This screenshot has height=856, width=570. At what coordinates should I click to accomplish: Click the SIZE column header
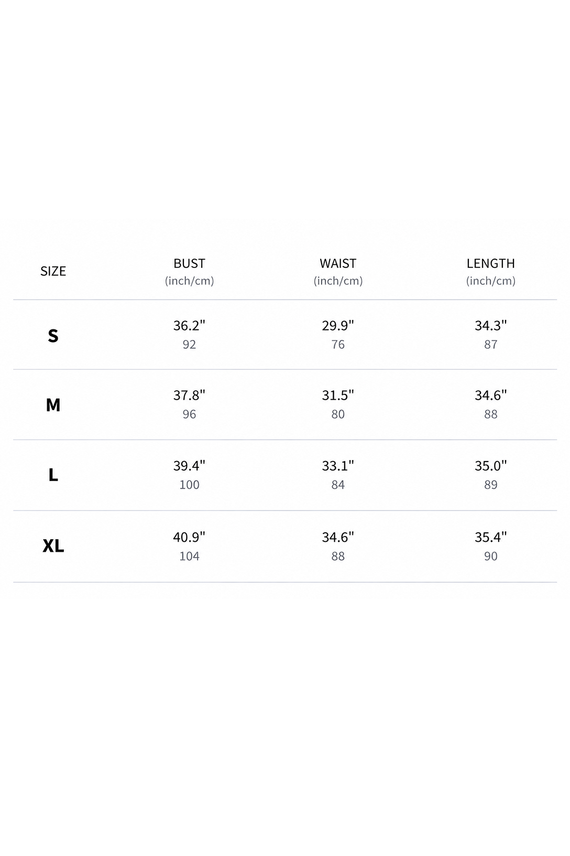pyautogui.click(x=53, y=271)
